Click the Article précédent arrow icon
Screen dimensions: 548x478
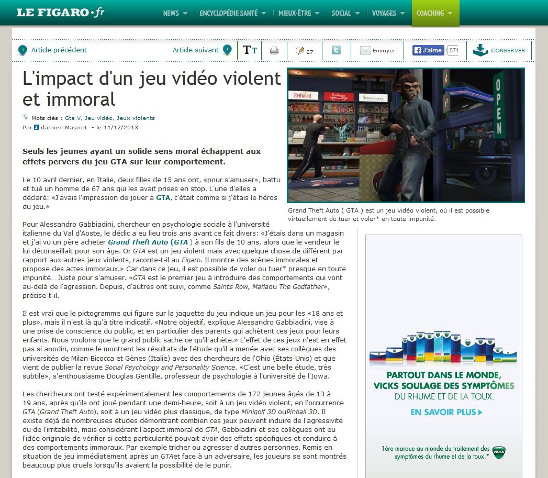click(23, 50)
